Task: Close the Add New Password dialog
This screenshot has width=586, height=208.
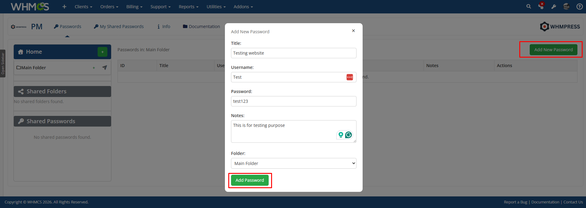Action: (353, 31)
